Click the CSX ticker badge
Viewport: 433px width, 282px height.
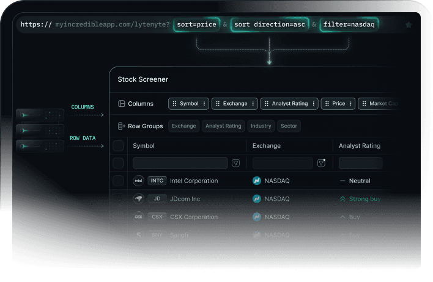157,217
